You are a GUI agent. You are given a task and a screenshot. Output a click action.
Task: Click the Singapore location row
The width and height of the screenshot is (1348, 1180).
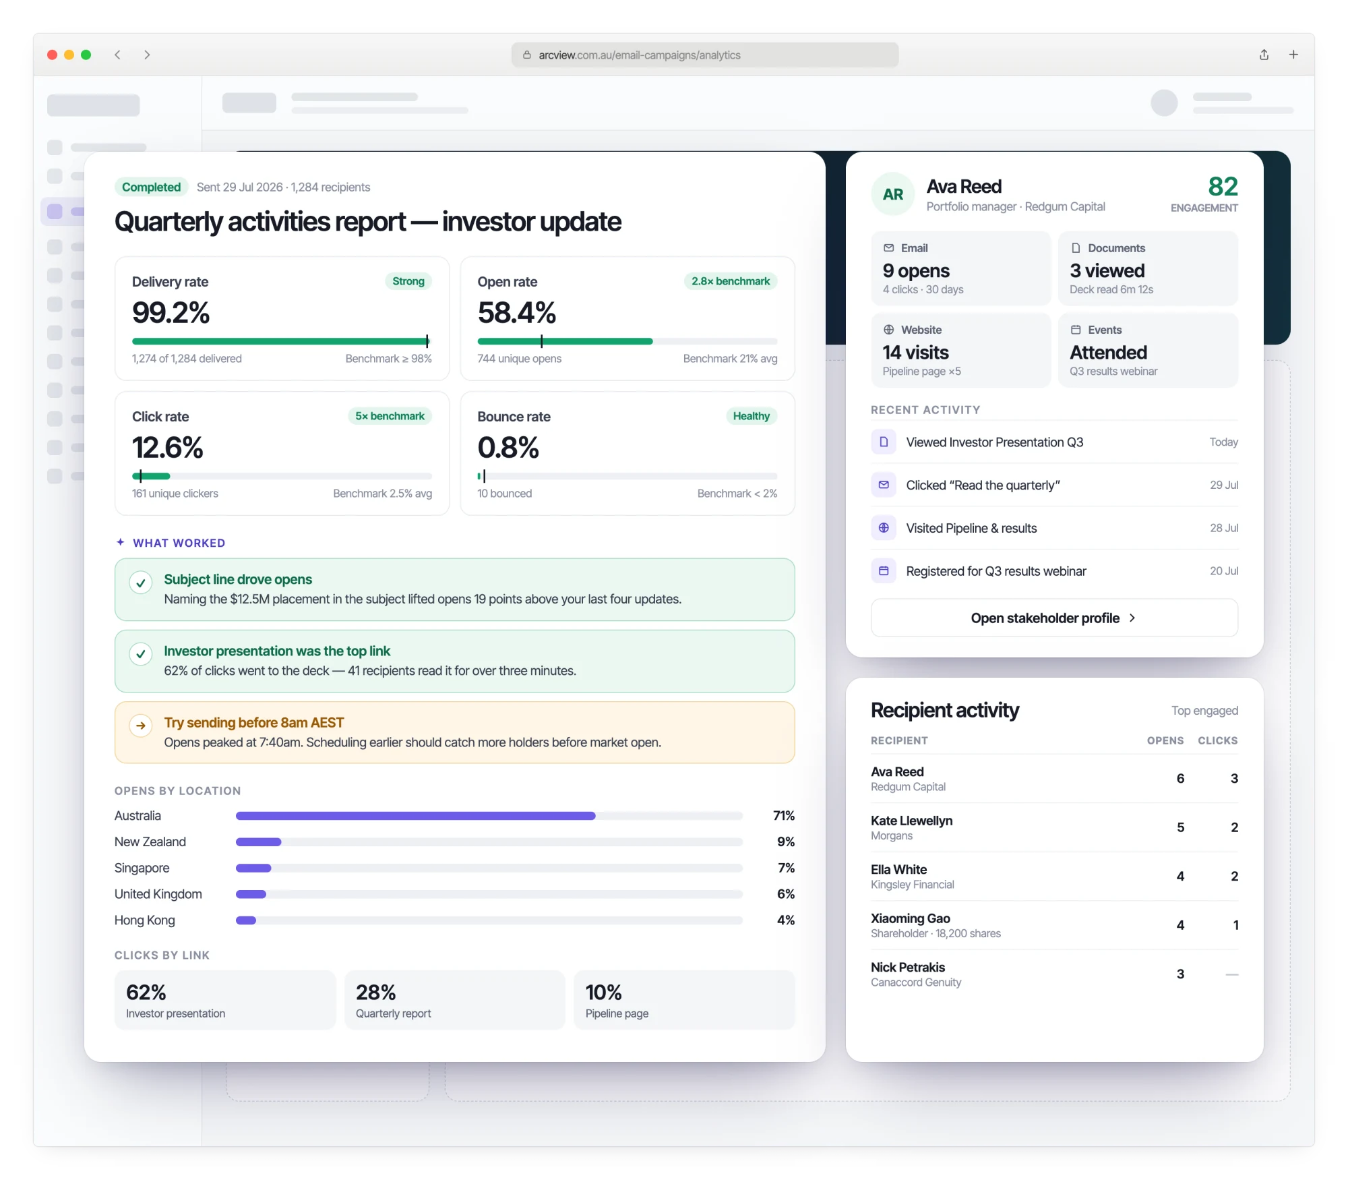coord(455,868)
